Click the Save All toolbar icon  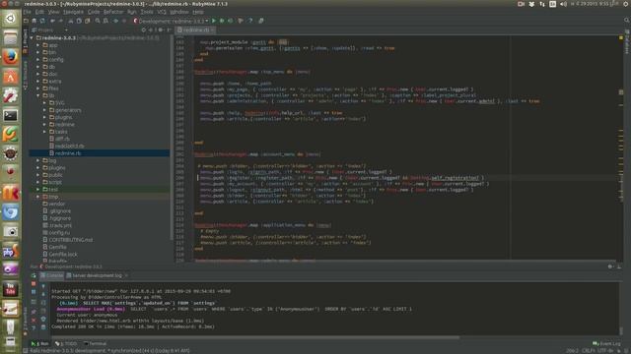pyautogui.click(x=35, y=21)
